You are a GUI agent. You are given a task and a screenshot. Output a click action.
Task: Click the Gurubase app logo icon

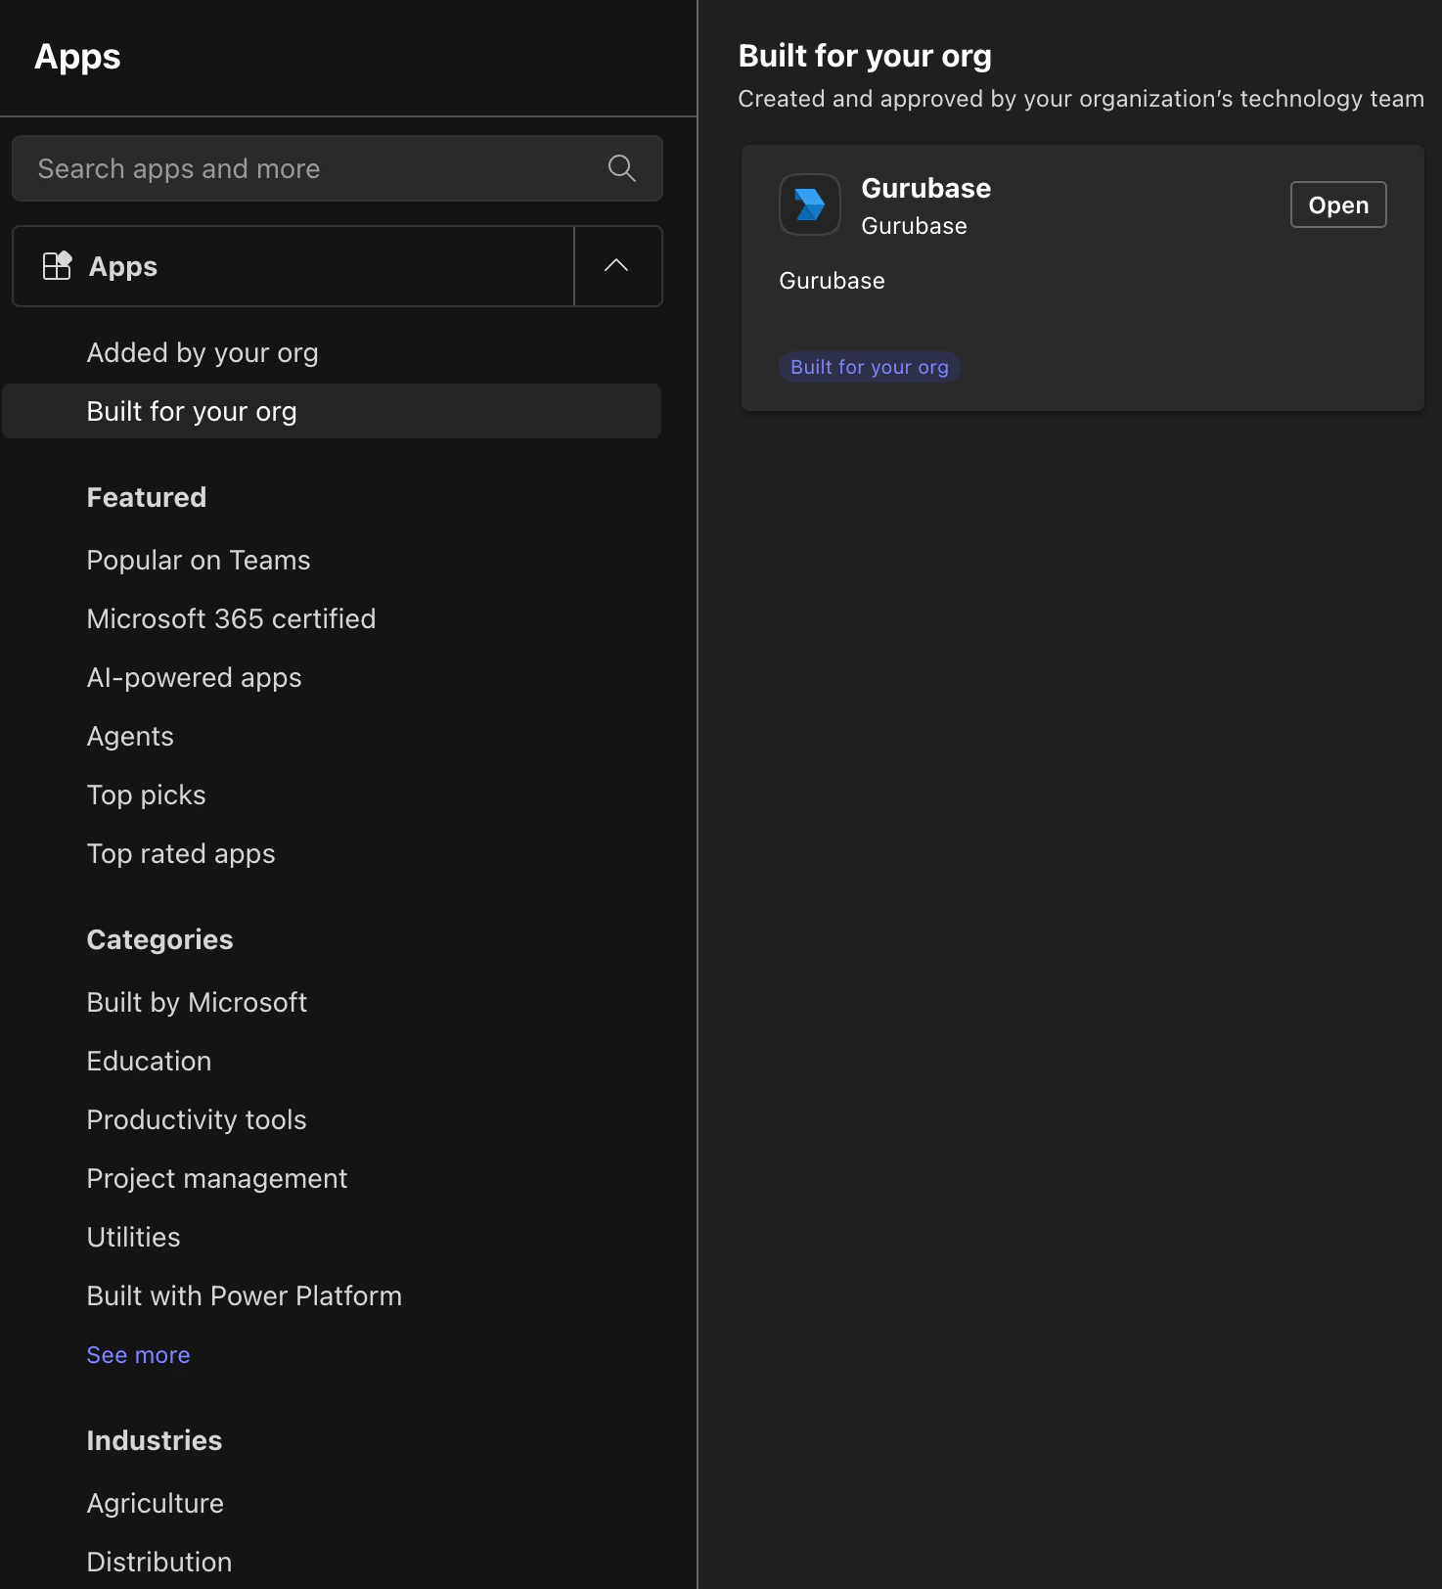pyautogui.click(x=810, y=204)
